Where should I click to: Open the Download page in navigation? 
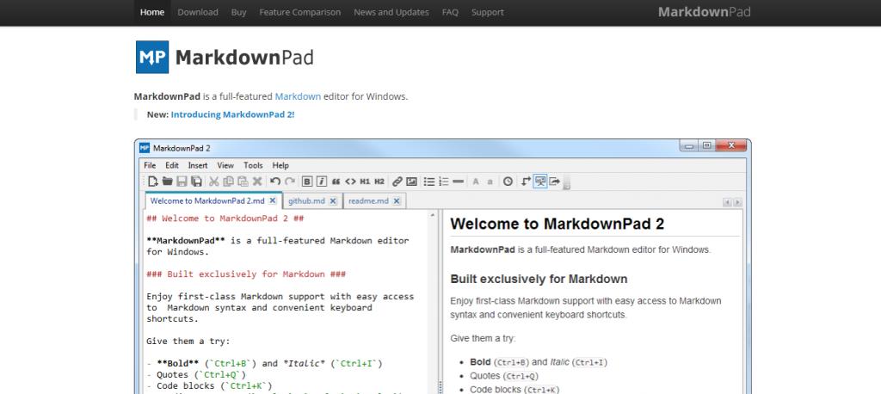tap(198, 12)
